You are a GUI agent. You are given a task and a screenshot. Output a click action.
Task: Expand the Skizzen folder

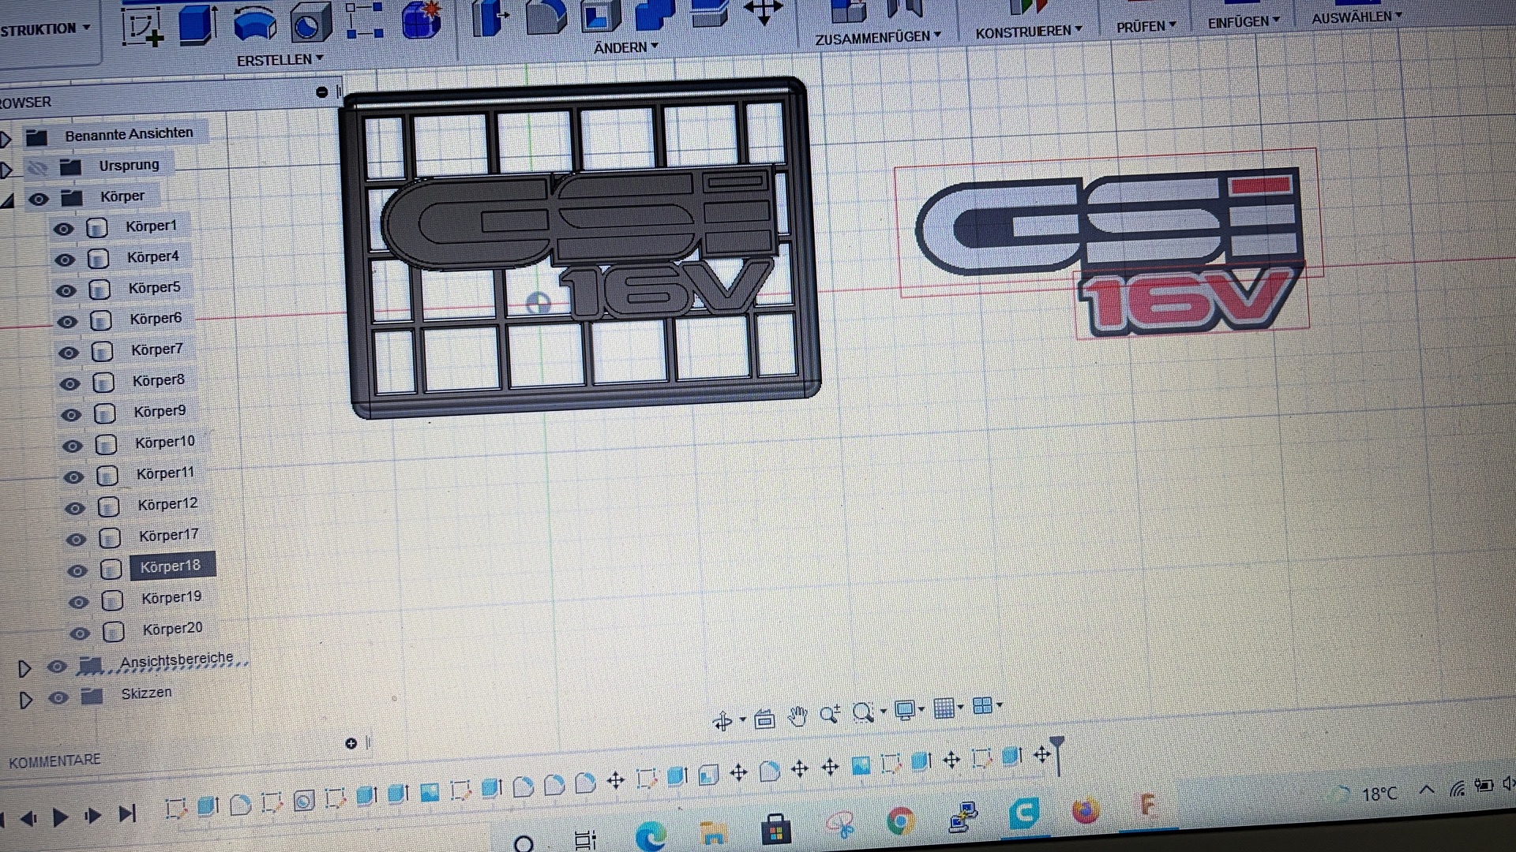click(25, 700)
